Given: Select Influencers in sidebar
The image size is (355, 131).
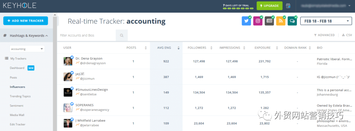Looking at the screenshot, I should [17, 87].
